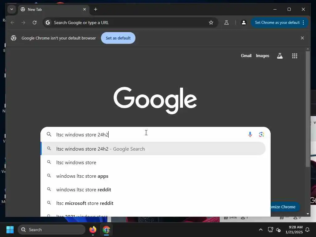Focus the address bar URL field
This screenshot has width=316, height=237.
point(130,23)
